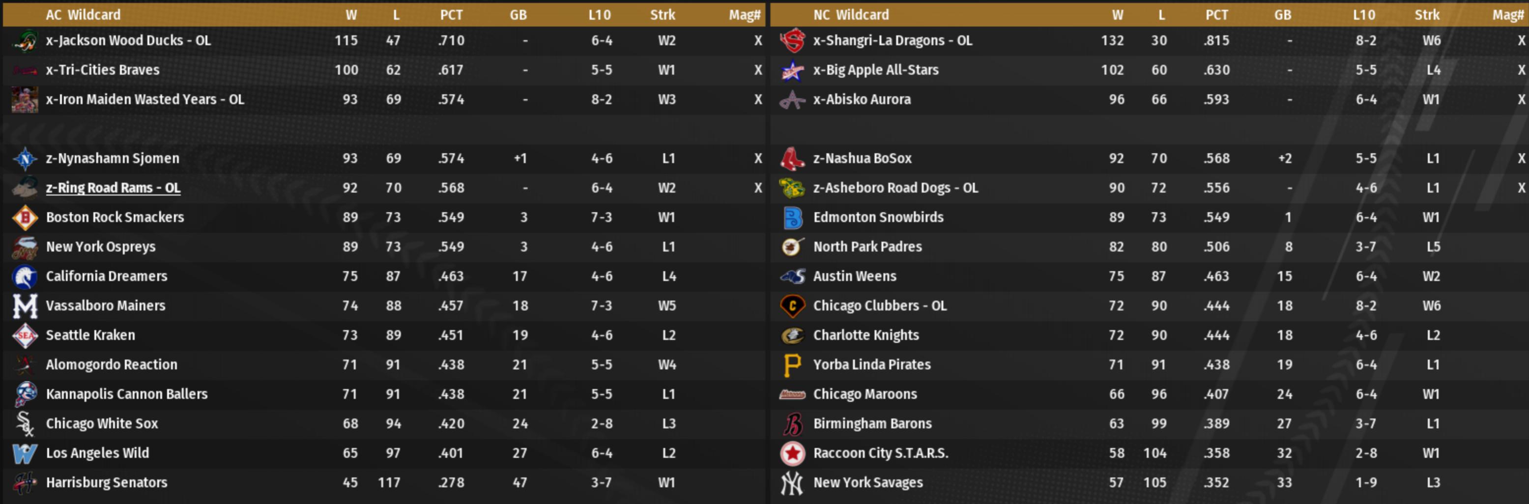Click the Raccoon City S.T.A.R.S. star logo

point(792,453)
